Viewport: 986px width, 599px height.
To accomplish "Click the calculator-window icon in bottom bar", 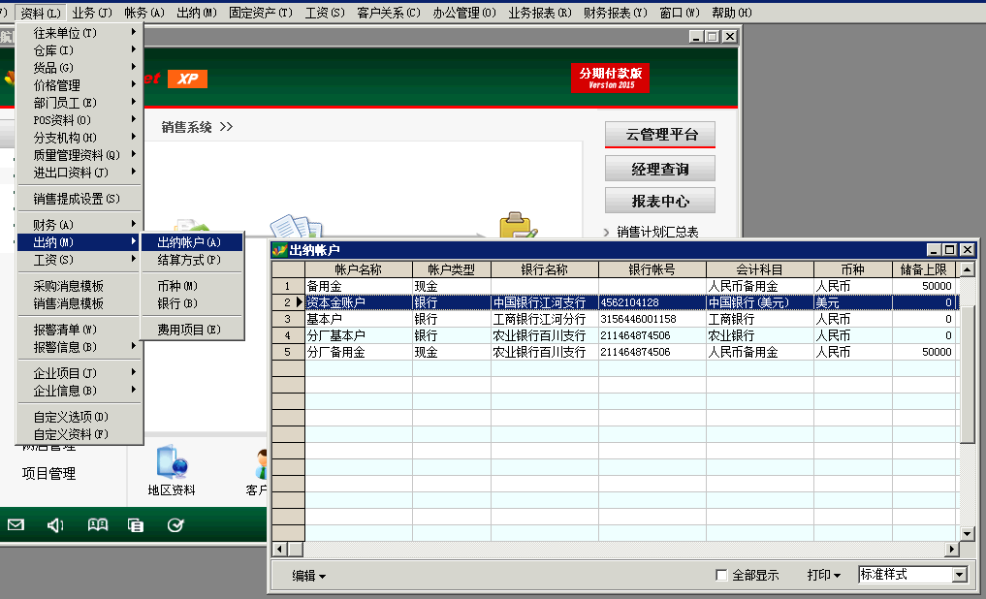I will tap(135, 524).
